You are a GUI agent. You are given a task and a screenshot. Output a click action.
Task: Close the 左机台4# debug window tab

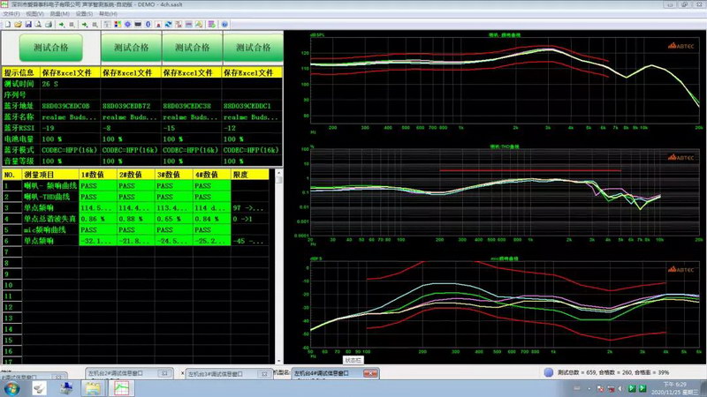(370, 373)
